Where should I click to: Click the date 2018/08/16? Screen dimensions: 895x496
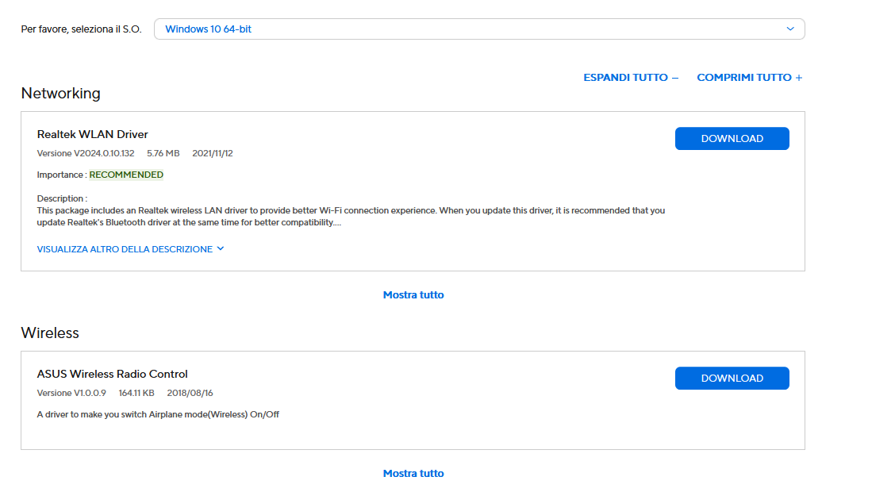(x=190, y=394)
